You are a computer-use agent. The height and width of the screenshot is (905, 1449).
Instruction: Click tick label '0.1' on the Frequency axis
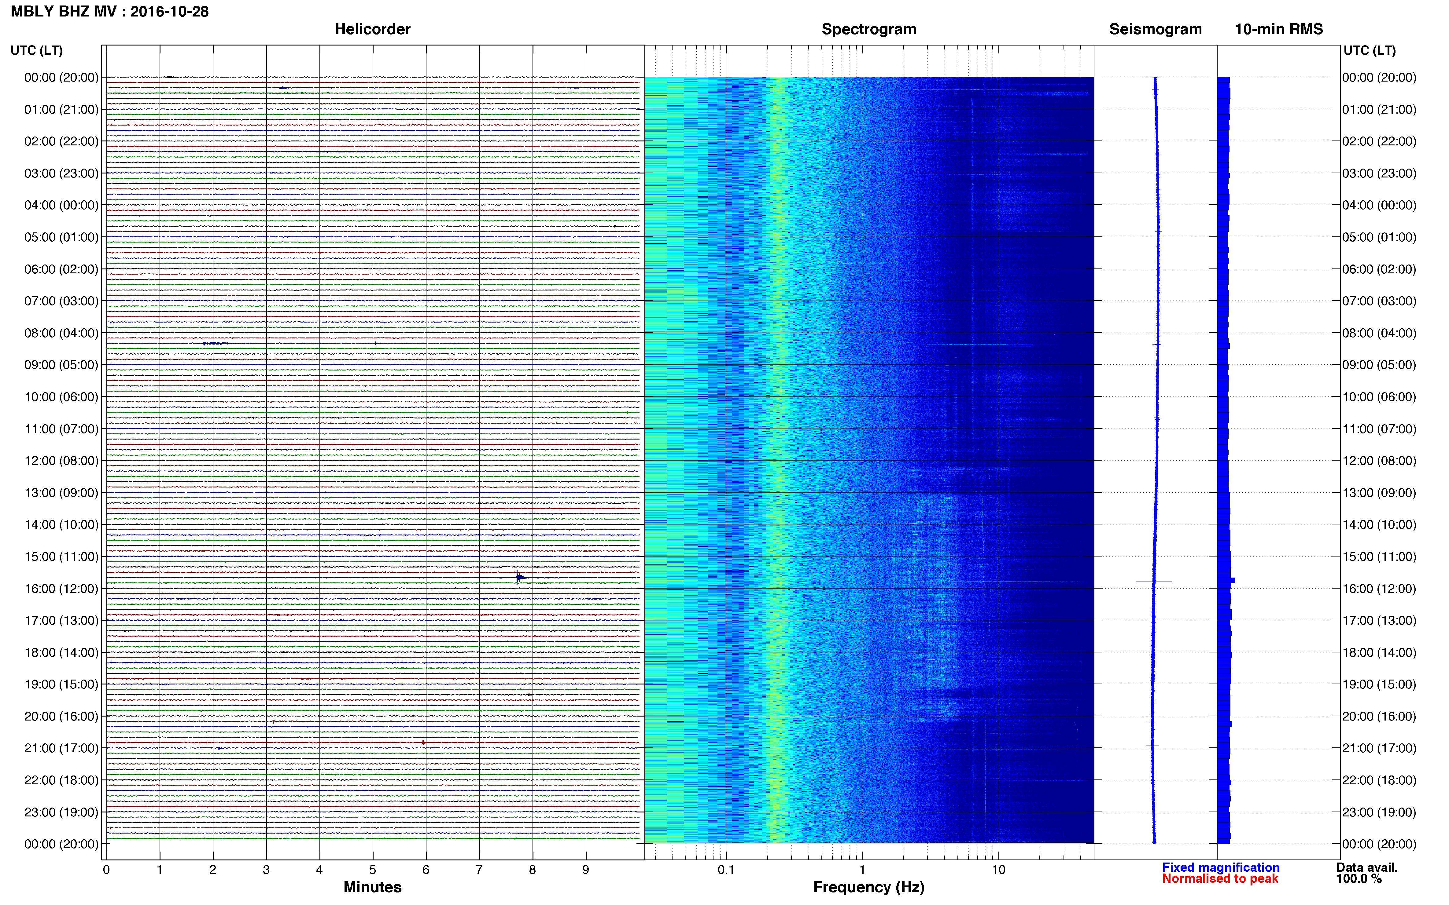(726, 870)
